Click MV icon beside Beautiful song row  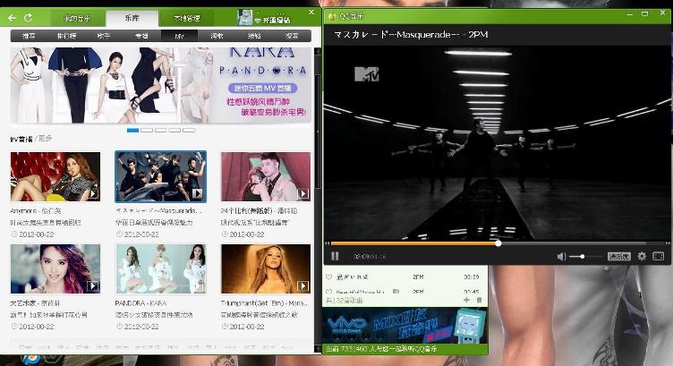pyautogui.click(x=396, y=292)
